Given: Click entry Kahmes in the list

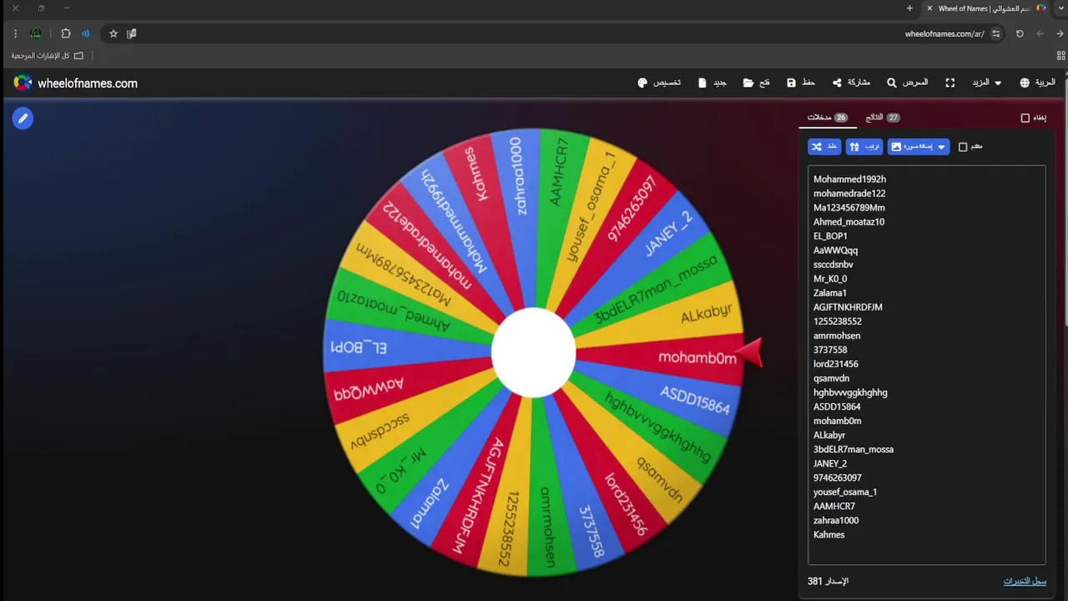Looking at the screenshot, I should point(829,534).
